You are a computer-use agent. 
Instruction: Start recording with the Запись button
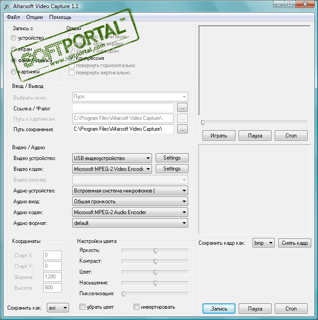click(x=219, y=308)
